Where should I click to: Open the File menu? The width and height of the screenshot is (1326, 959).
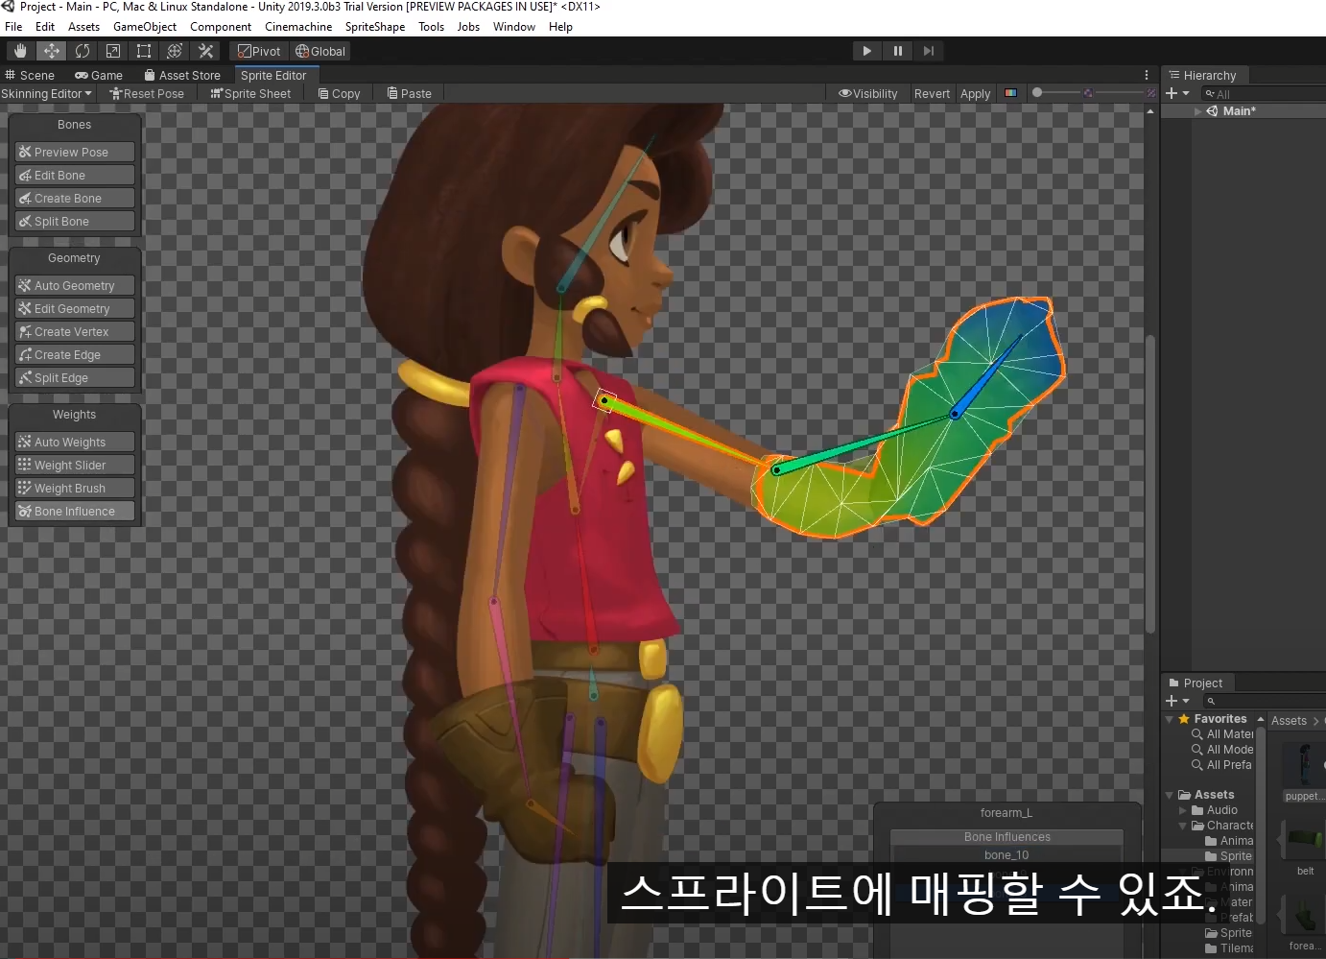click(x=13, y=27)
